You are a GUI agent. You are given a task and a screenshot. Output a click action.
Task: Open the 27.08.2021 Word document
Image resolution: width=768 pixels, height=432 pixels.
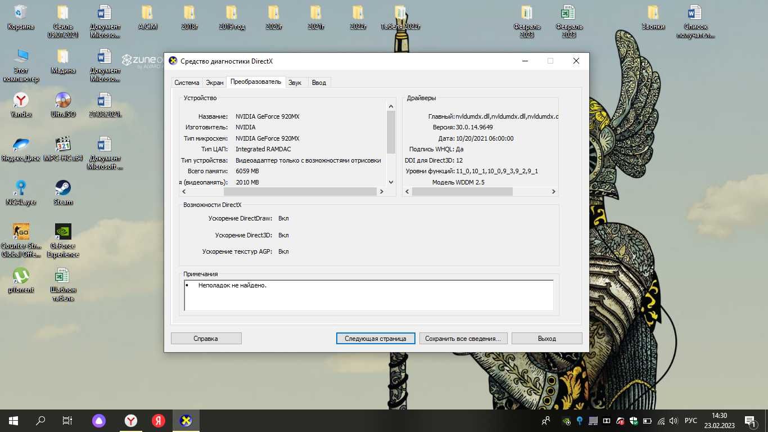tap(105, 105)
